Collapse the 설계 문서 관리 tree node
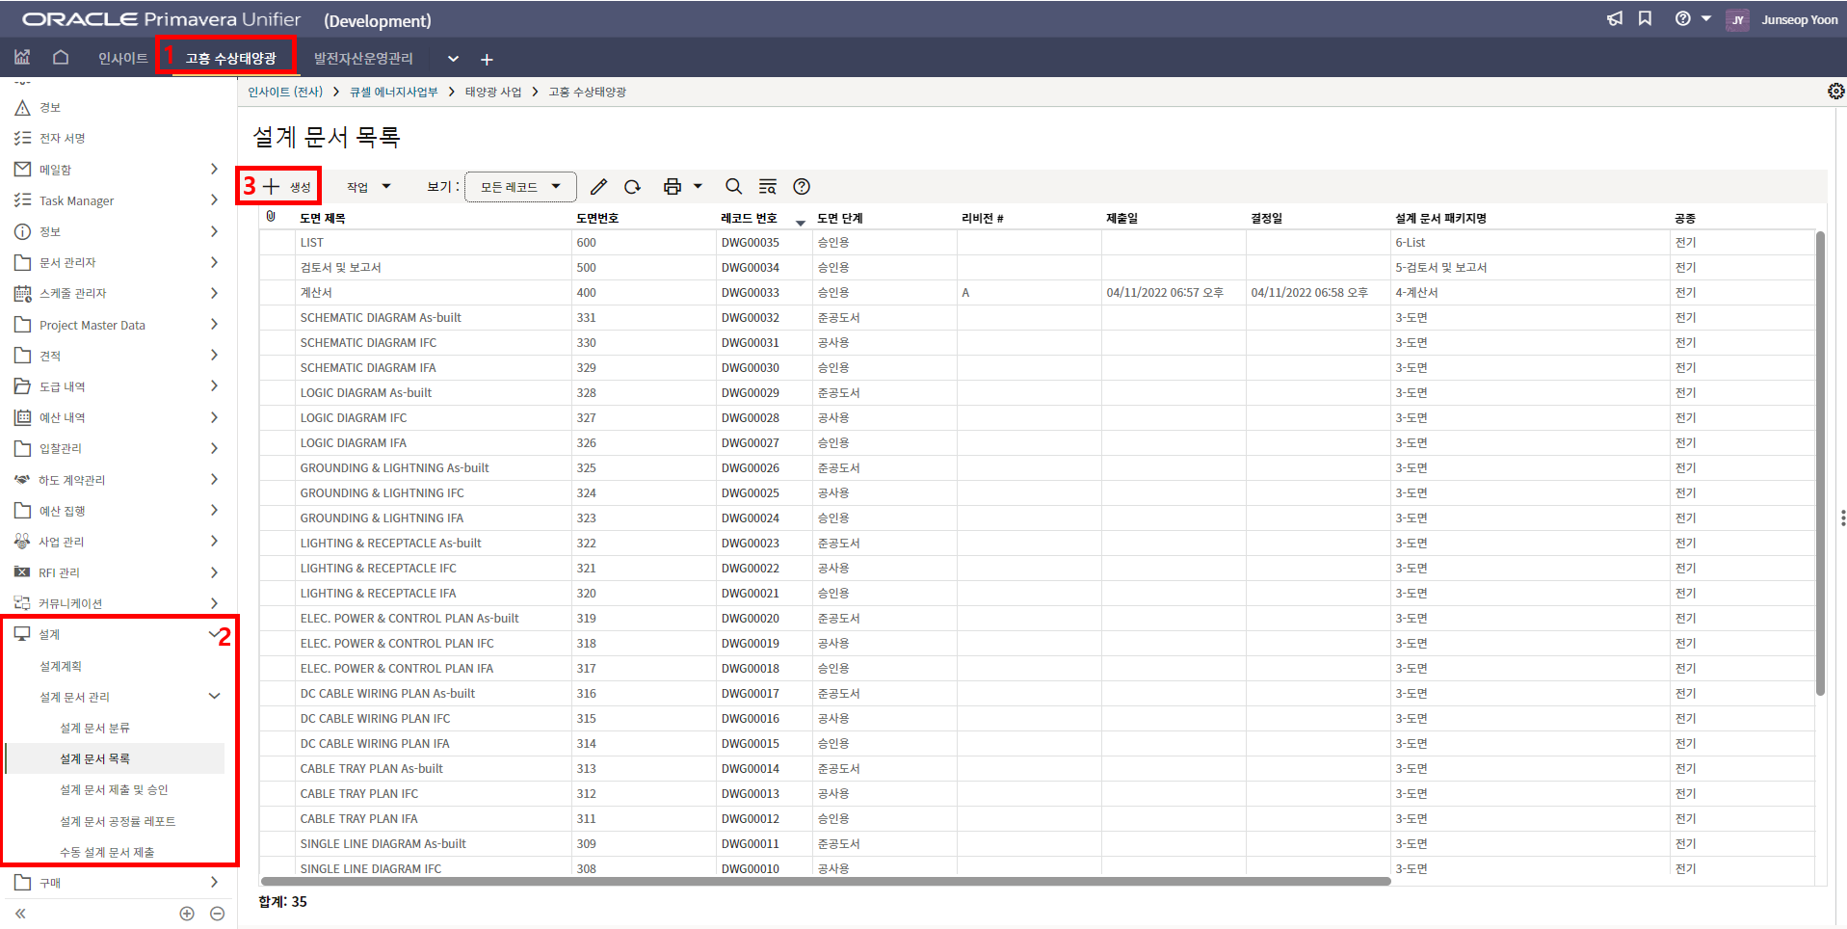The height and width of the screenshot is (929, 1847). point(214,697)
